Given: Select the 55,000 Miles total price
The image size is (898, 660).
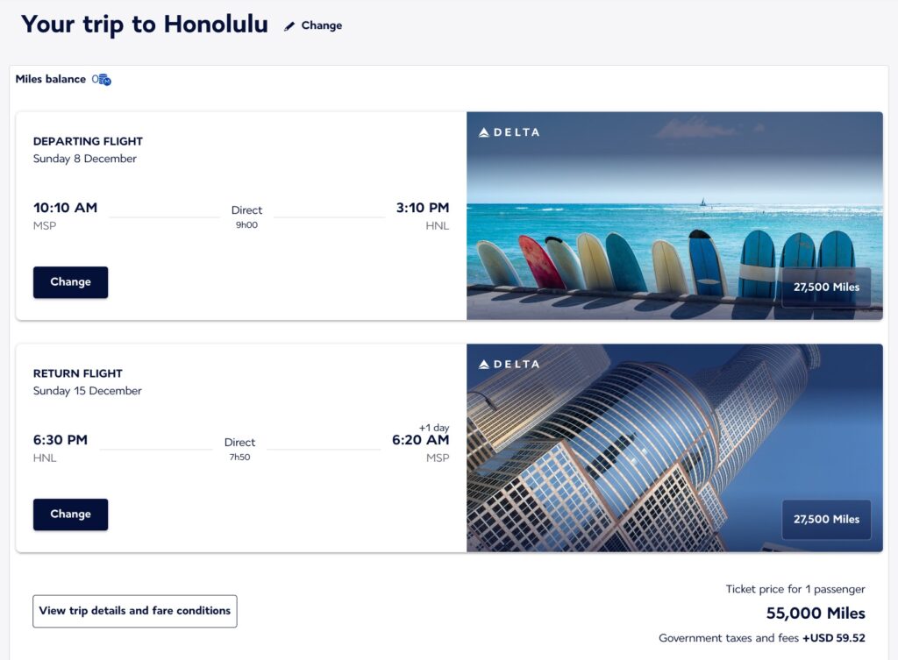Looking at the screenshot, I should (815, 613).
